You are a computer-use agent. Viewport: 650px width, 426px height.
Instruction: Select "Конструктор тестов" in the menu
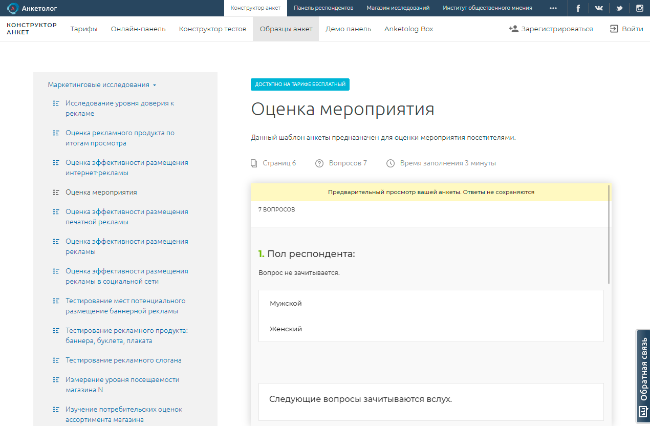[x=212, y=29]
